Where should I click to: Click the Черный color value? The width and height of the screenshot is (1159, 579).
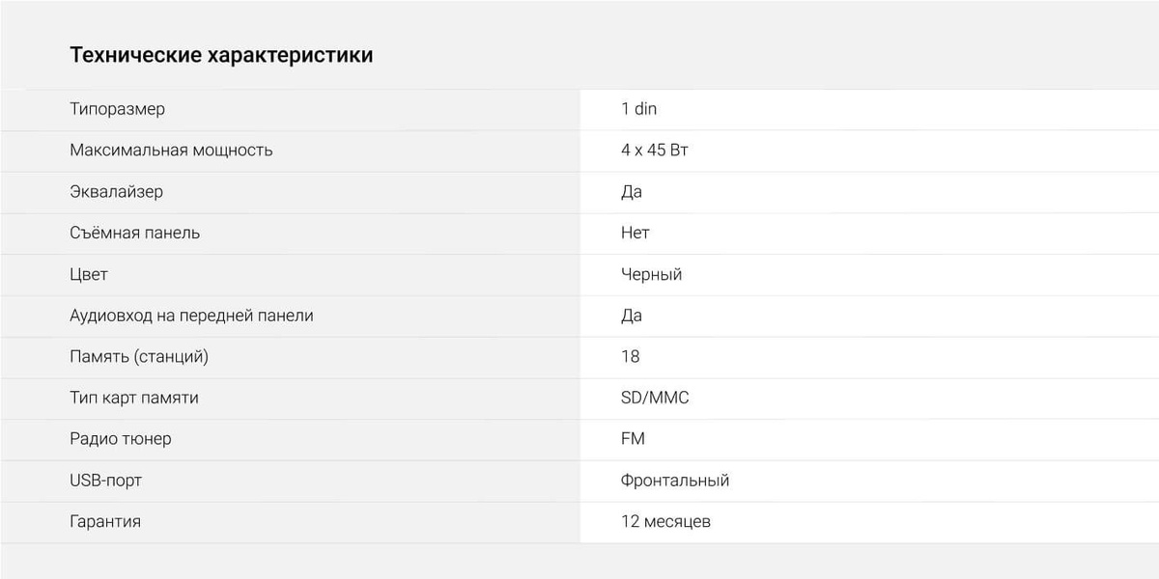(x=652, y=274)
